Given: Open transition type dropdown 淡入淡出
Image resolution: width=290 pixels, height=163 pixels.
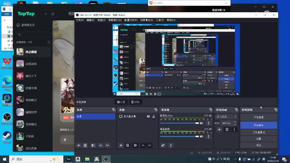Looking at the screenshot, I should 226,116.
